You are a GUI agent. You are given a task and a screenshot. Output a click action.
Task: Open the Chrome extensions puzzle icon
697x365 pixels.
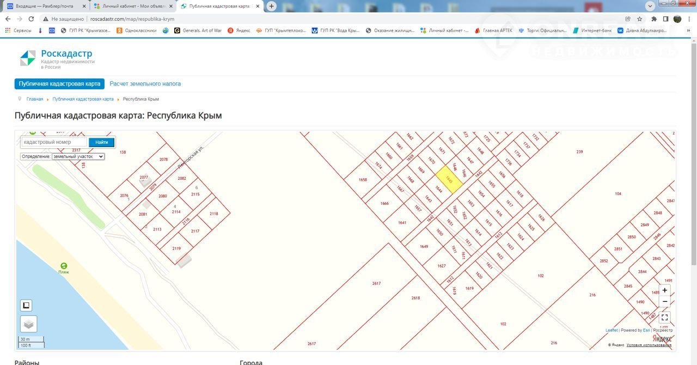coord(654,19)
